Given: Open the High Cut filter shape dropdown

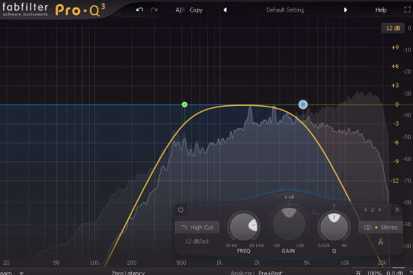Looking at the screenshot, I should pyautogui.click(x=197, y=227).
